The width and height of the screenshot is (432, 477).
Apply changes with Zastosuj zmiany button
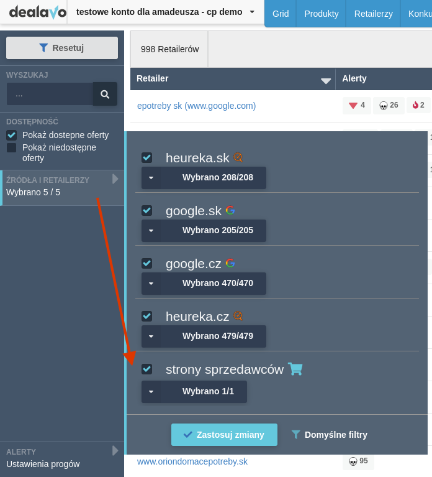pos(224,435)
